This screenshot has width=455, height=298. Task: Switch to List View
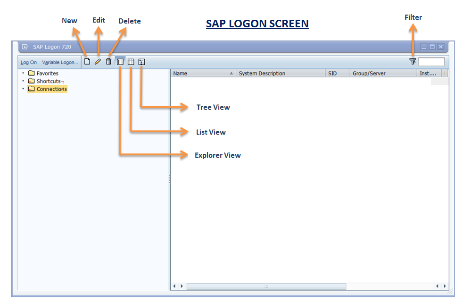(x=131, y=61)
